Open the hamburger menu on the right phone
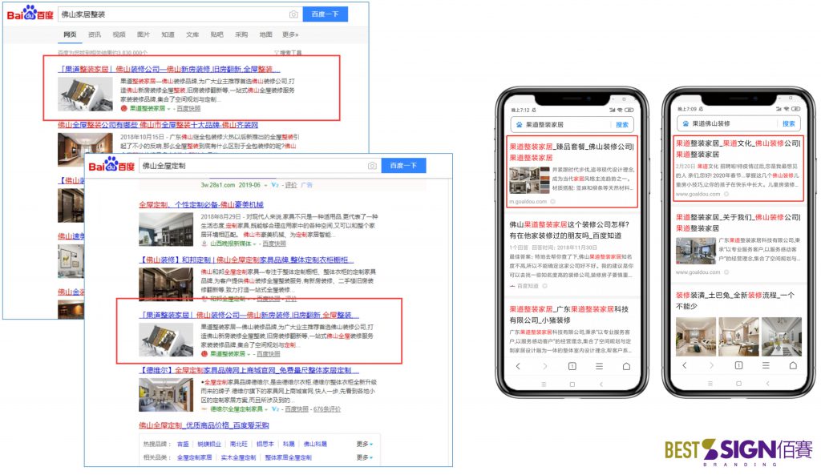The width and height of the screenshot is (821, 475). [x=766, y=365]
